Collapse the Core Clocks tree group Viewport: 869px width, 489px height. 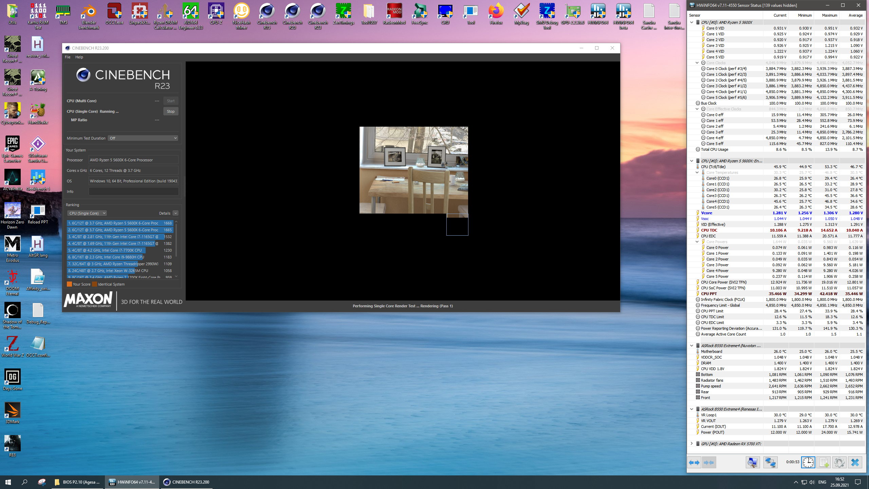tap(697, 63)
